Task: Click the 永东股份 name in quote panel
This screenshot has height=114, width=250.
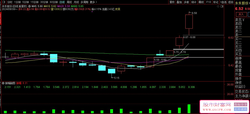Action: [x=242, y=3]
